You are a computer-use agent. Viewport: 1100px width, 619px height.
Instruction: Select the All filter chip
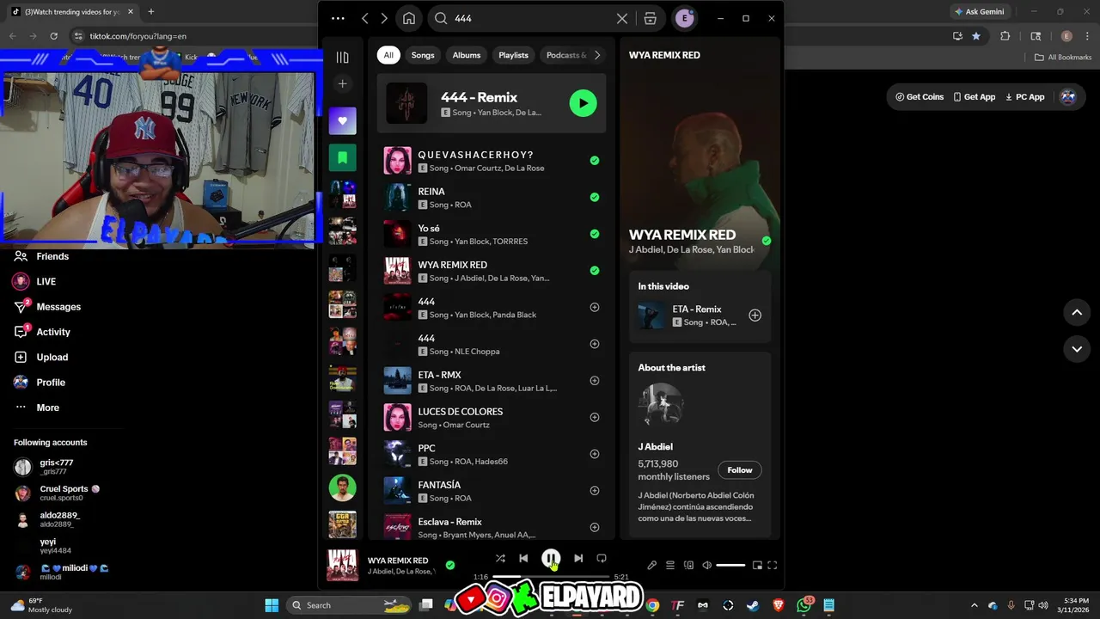tap(388, 55)
